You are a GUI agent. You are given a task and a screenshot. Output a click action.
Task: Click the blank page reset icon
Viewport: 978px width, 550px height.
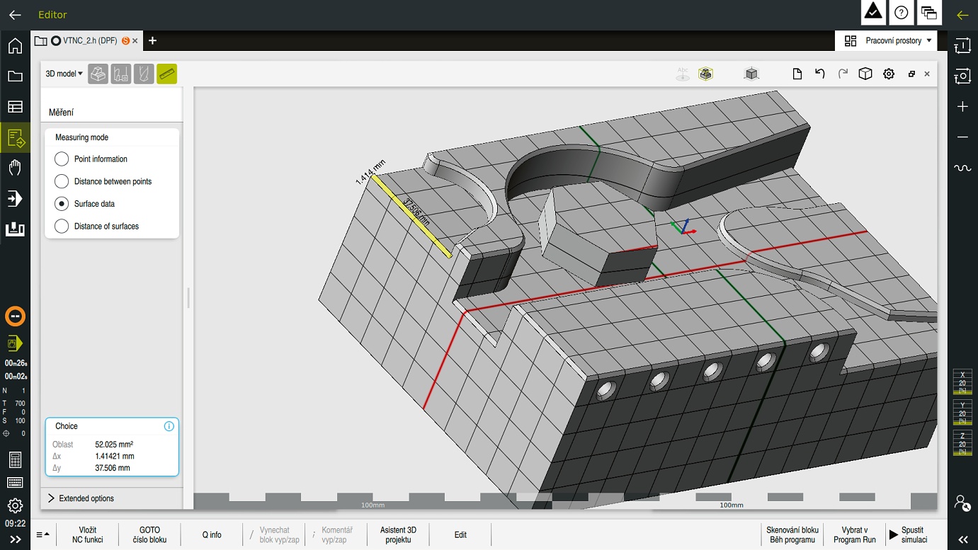pyautogui.click(x=797, y=74)
